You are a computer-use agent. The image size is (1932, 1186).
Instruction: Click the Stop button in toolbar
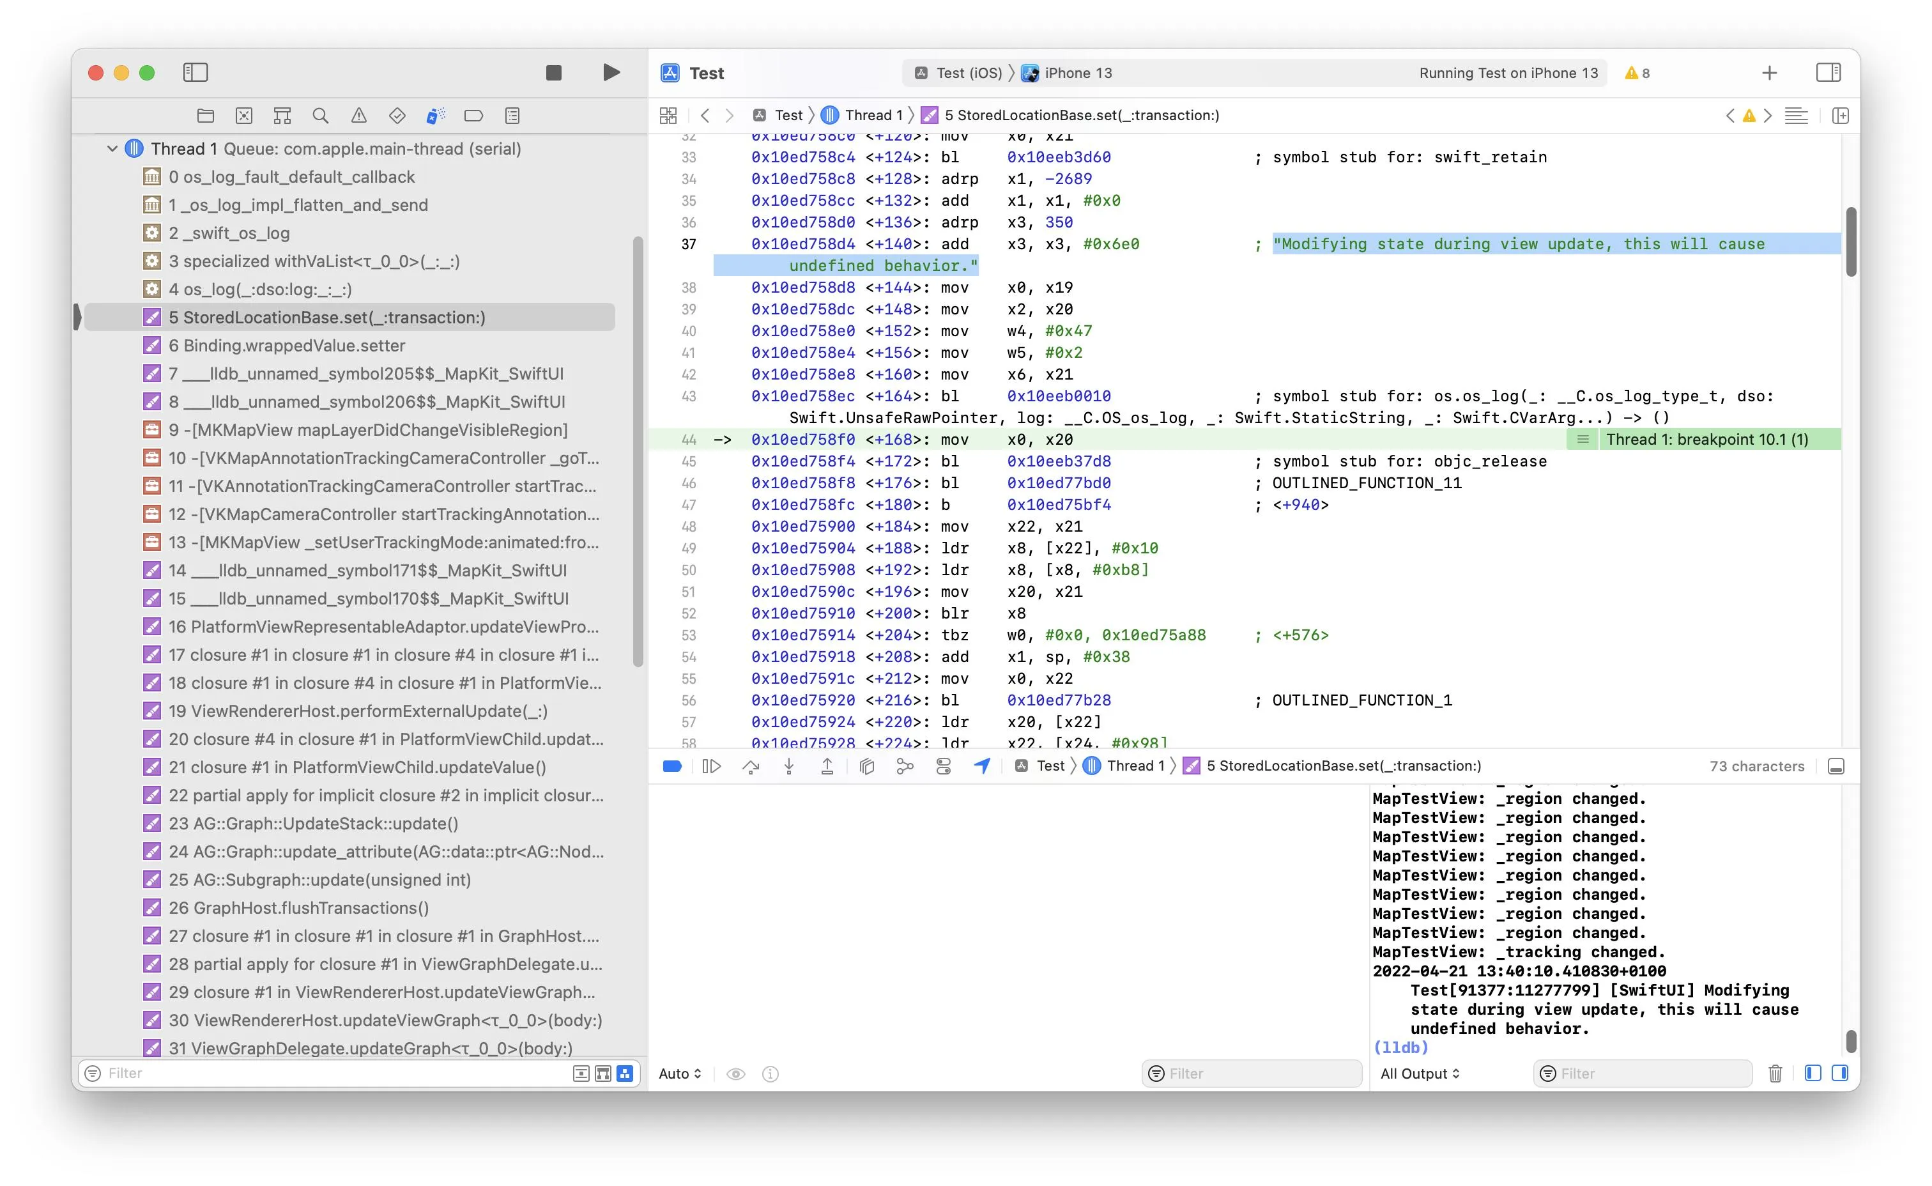pos(553,73)
